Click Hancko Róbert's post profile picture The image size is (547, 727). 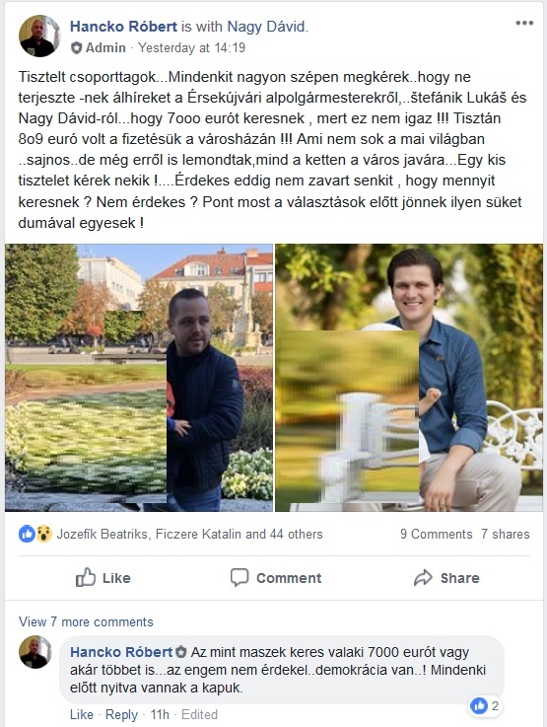[x=39, y=36]
